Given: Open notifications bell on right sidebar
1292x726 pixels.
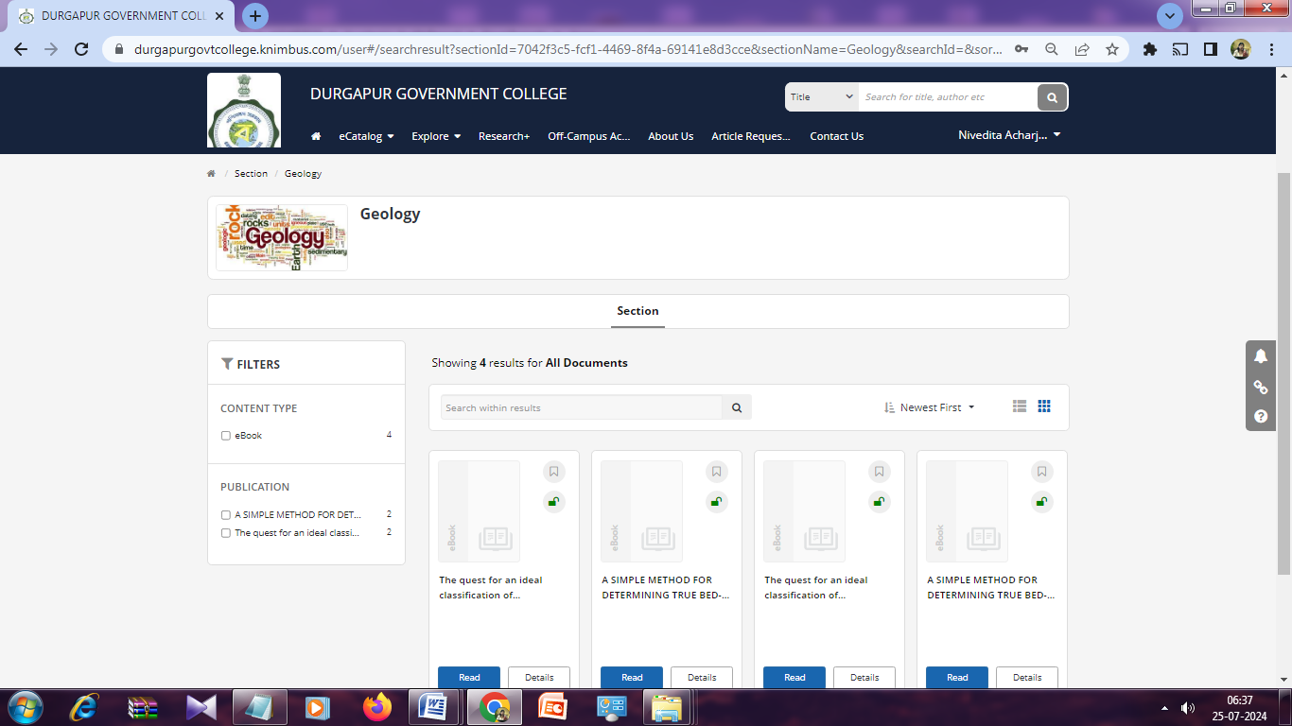Looking at the screenshot, I should click(1261, 356).
